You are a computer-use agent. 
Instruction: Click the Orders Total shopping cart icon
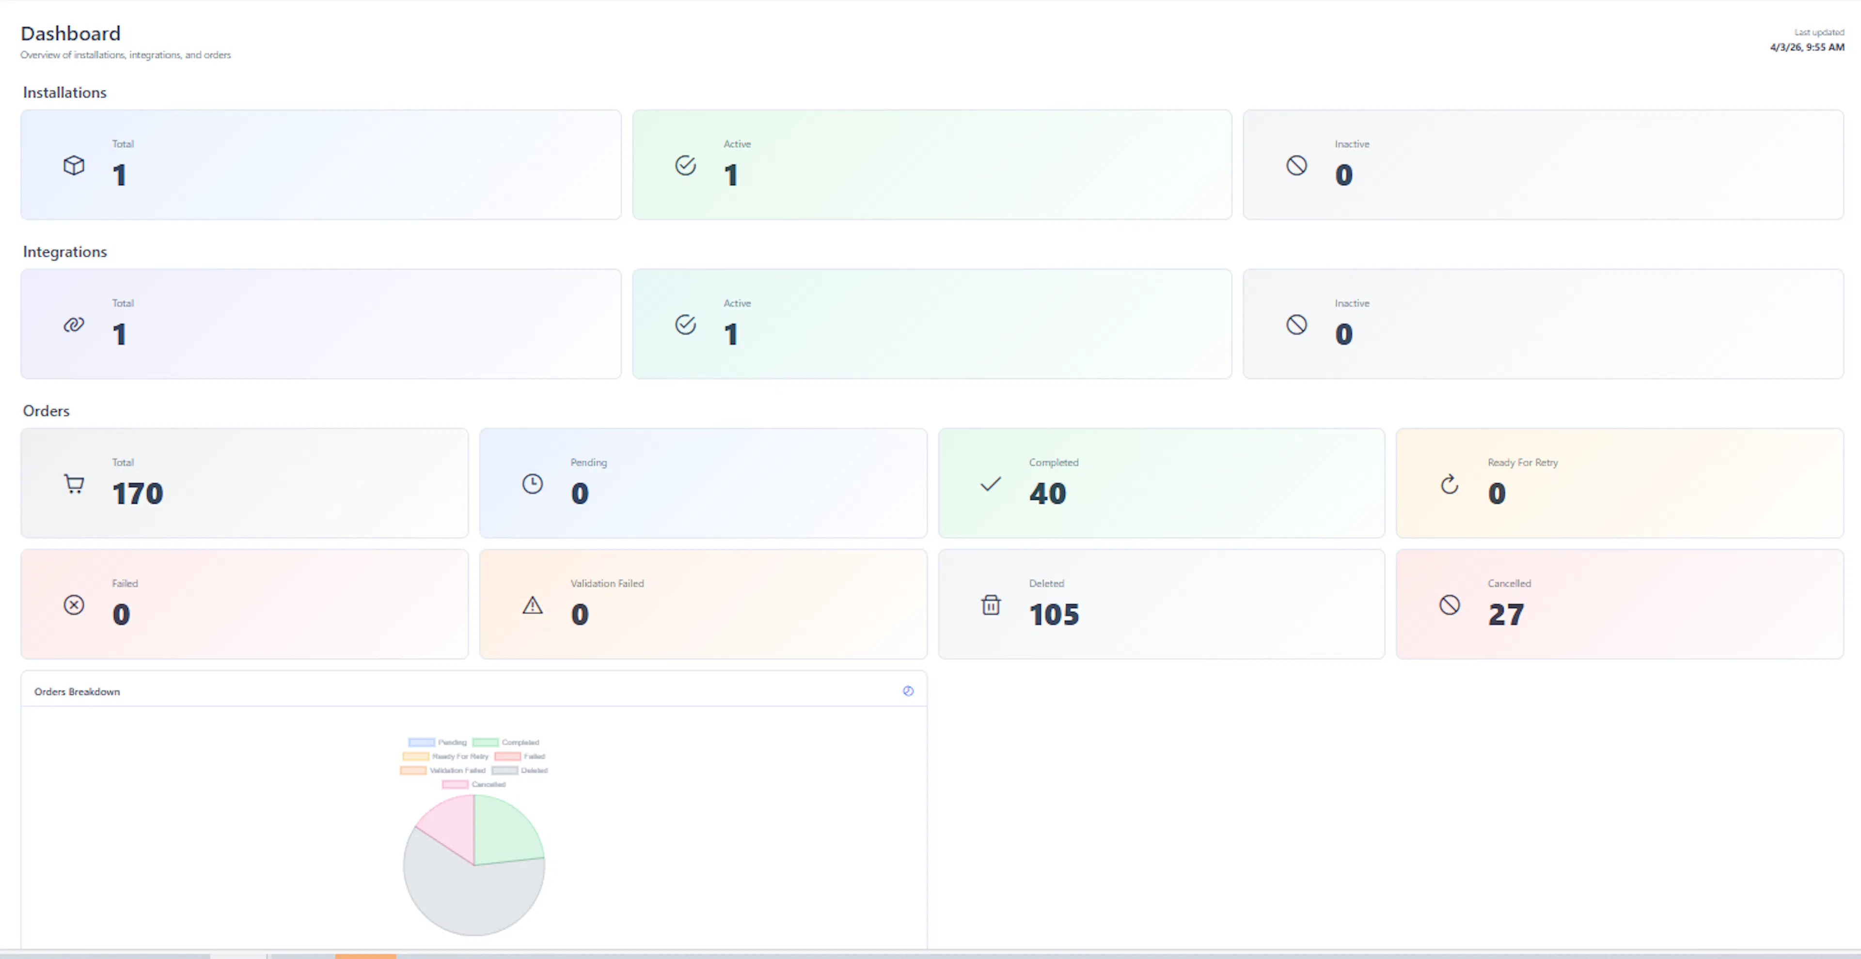pos(74,484)
